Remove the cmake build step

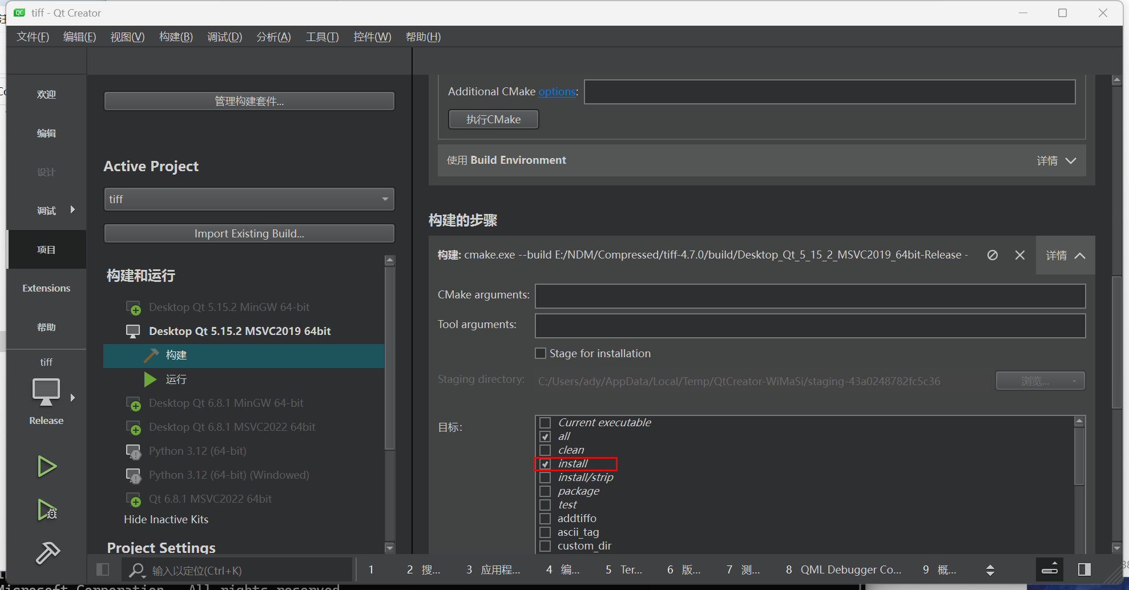(x=1020, y=255)
